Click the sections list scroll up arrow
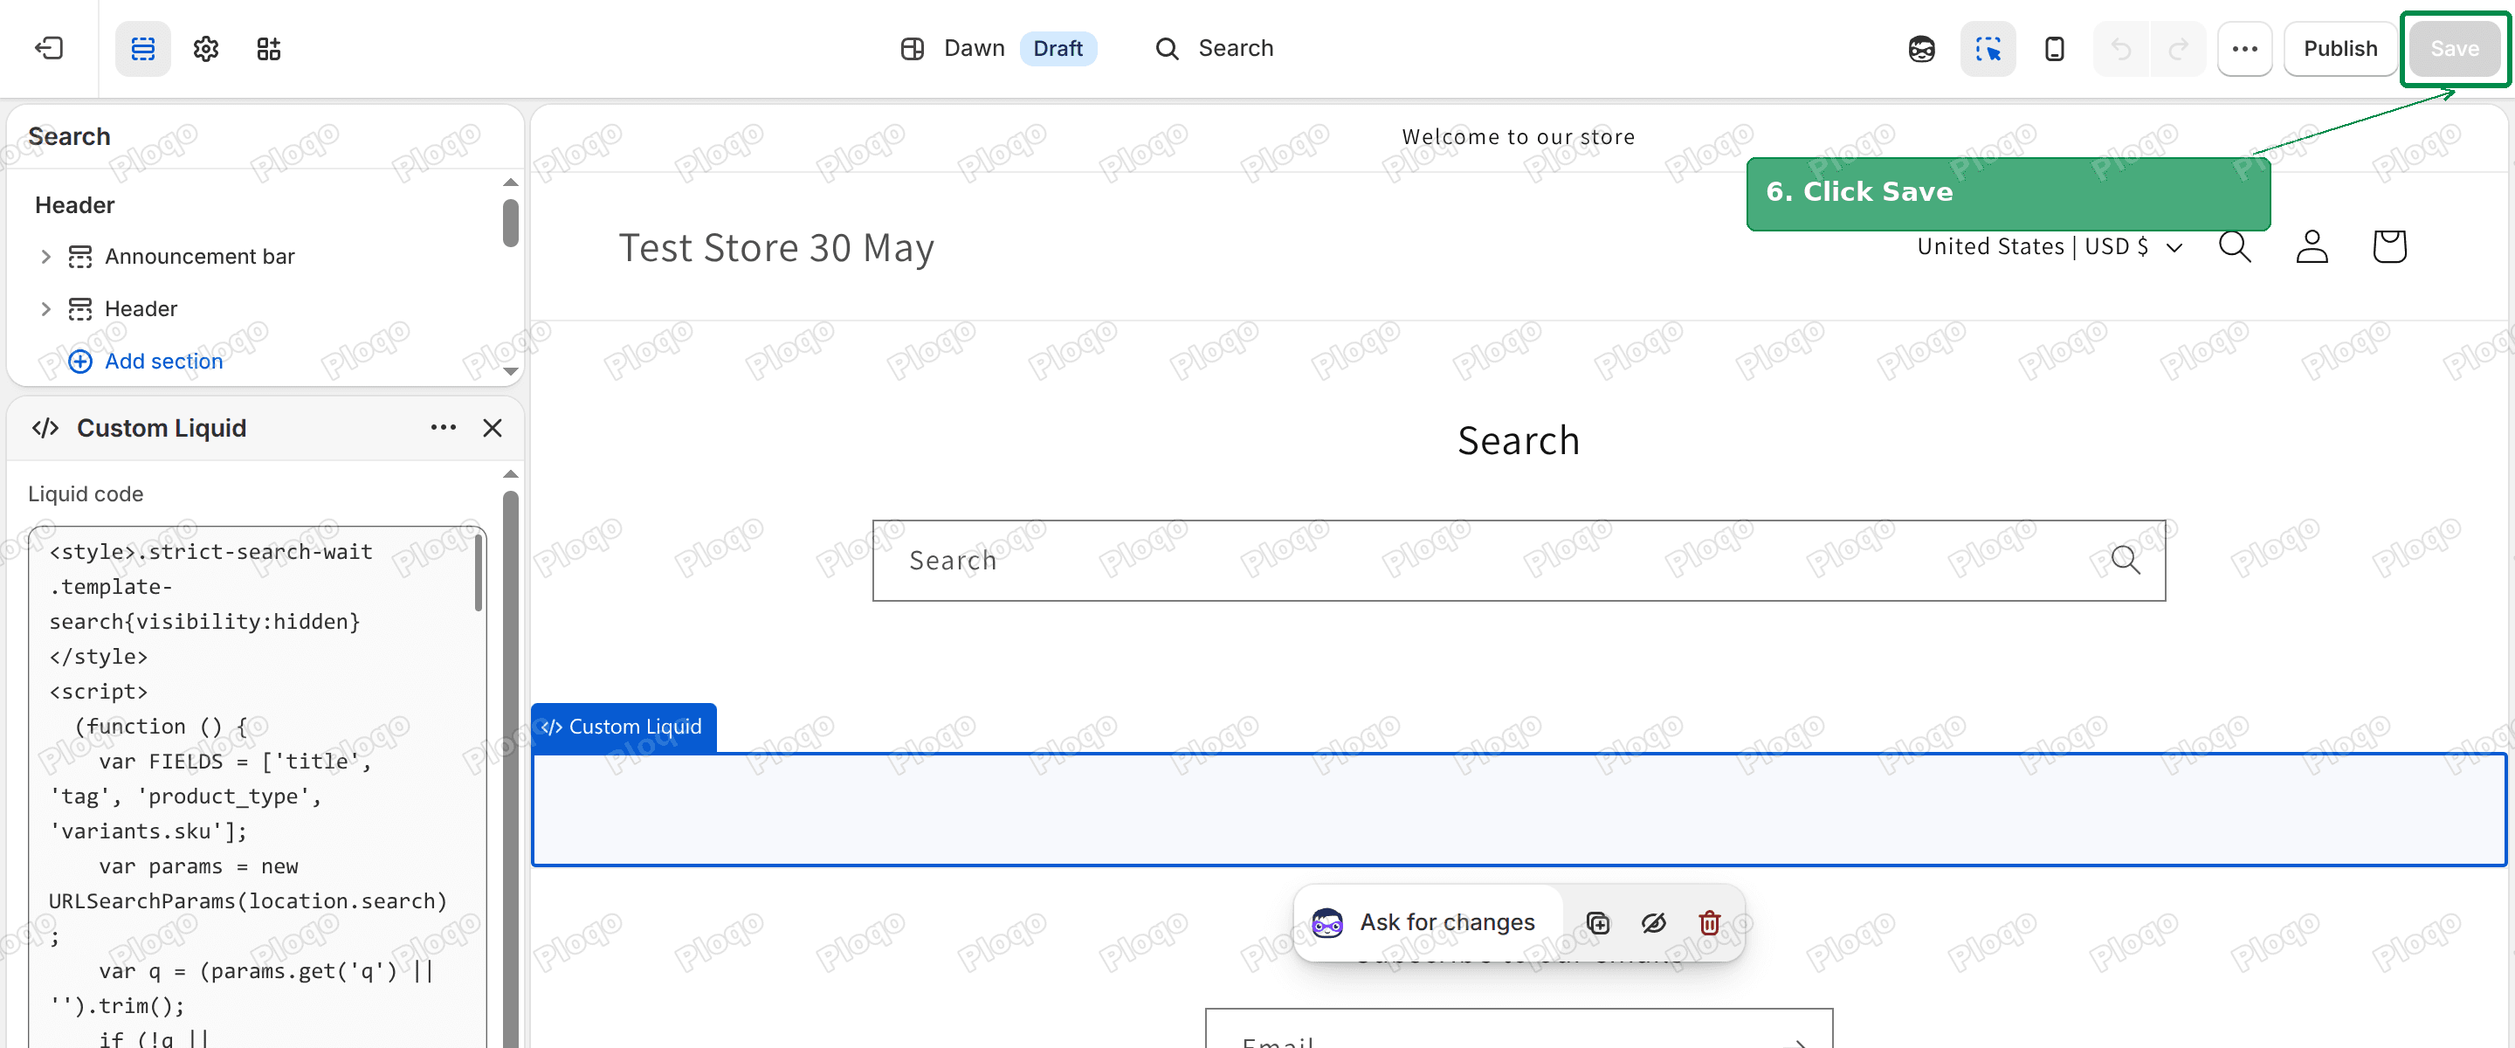This screenshot has width=2515, height=1048. coord(511,183)
